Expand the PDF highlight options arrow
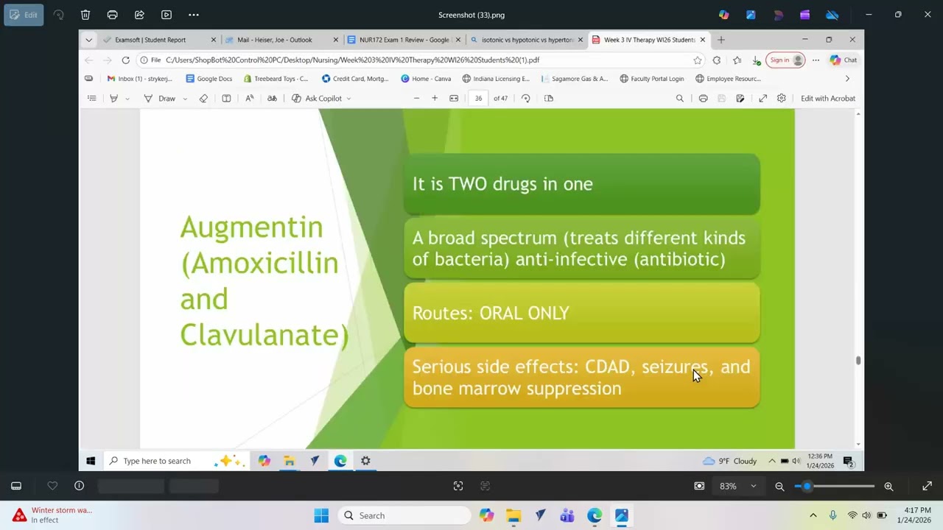Image resolution: width=943 pixels, height=530 pixels. [x=127, y=99]
